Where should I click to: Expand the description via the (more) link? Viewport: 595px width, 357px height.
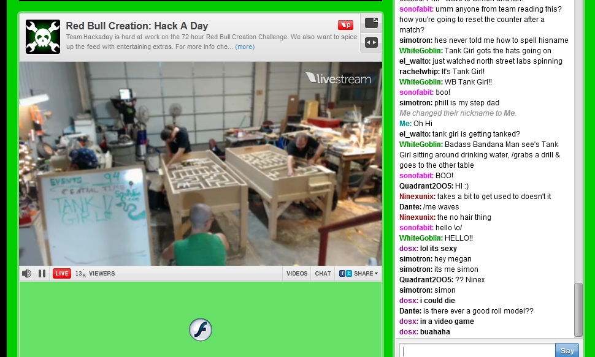[x=245, y=47]
